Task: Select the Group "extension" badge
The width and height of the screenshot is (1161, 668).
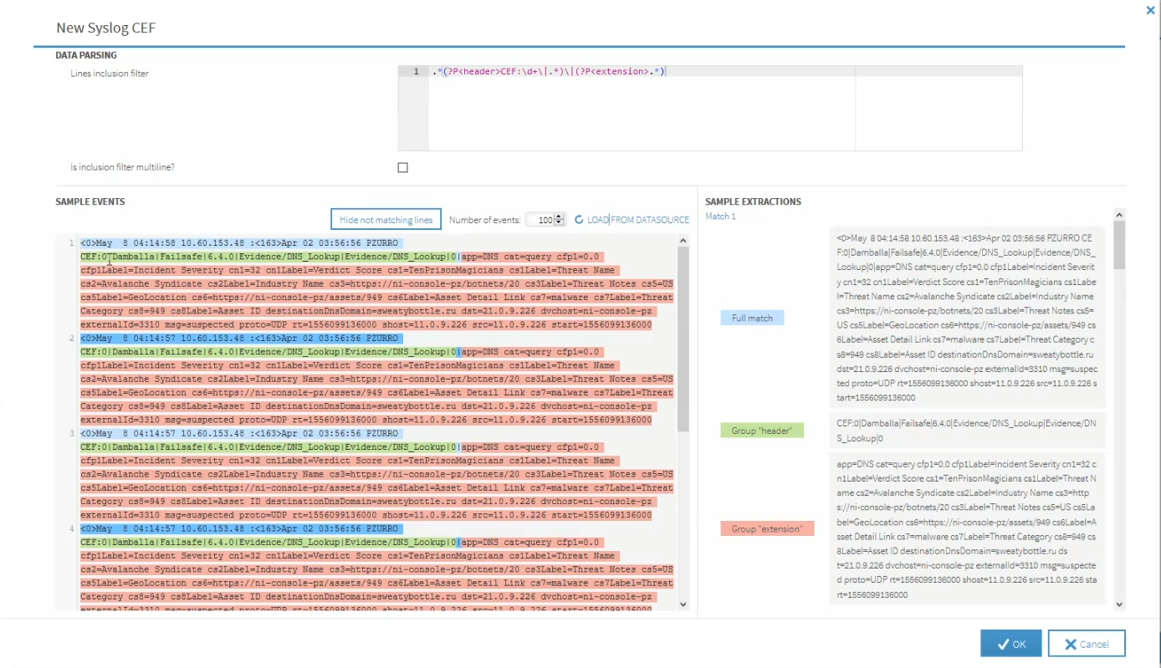Action: tap(767, 528)
